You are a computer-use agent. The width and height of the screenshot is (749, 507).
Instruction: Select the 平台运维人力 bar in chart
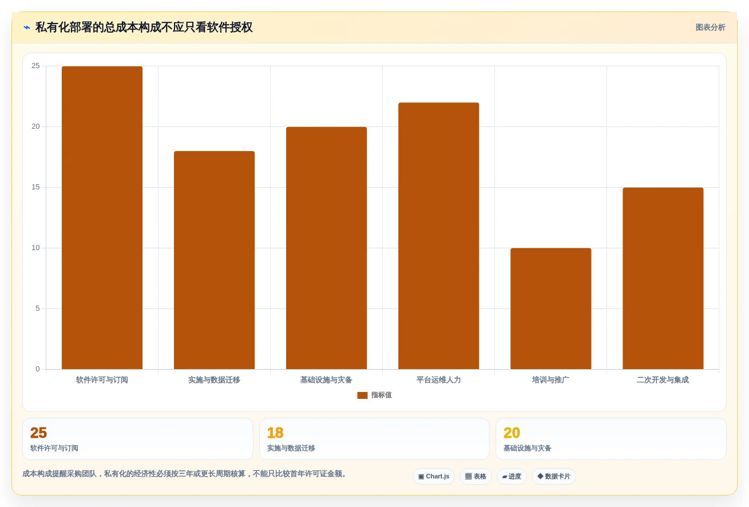(438, 236)
